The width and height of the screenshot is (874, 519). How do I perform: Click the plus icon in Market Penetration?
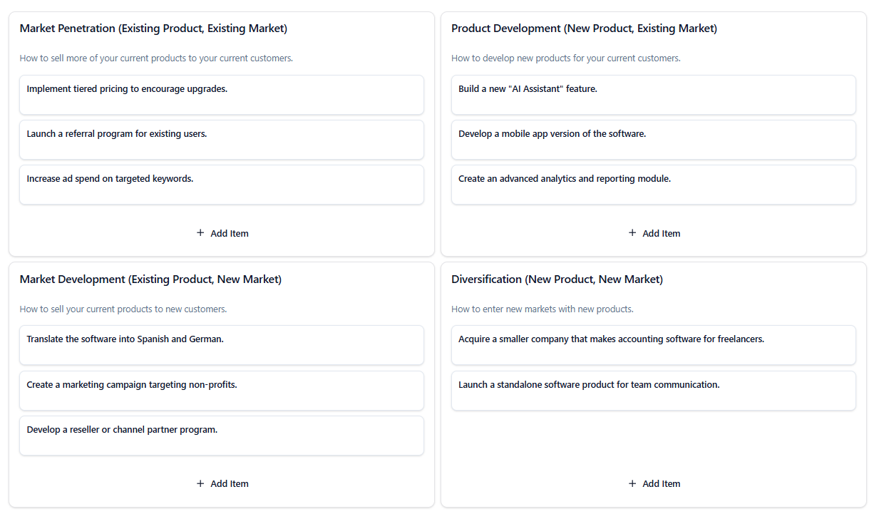click(200, 233)
